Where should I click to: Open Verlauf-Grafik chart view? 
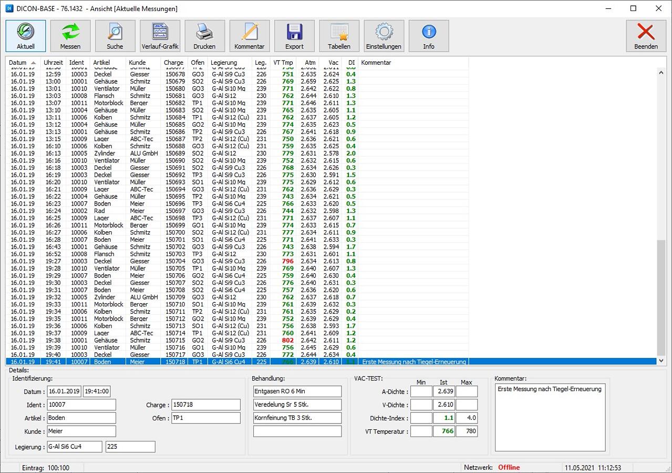tap(160, 36)
